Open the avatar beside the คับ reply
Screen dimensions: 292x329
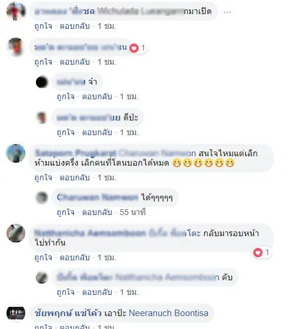pos(42,277)
